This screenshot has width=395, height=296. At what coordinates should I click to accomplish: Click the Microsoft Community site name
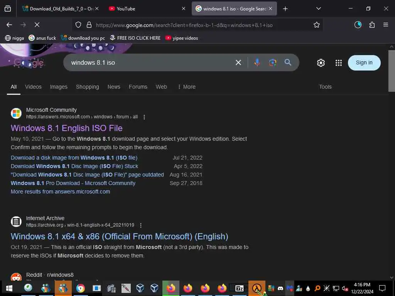tap(51, 110)
